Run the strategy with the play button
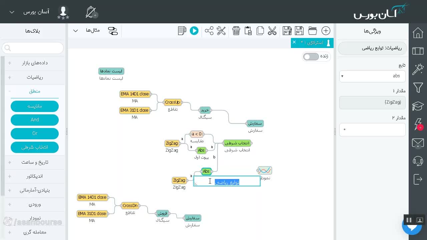 pos(194,31)
